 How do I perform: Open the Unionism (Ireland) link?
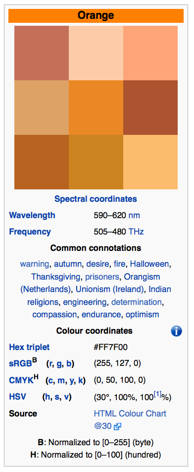[x=109, y=289]
